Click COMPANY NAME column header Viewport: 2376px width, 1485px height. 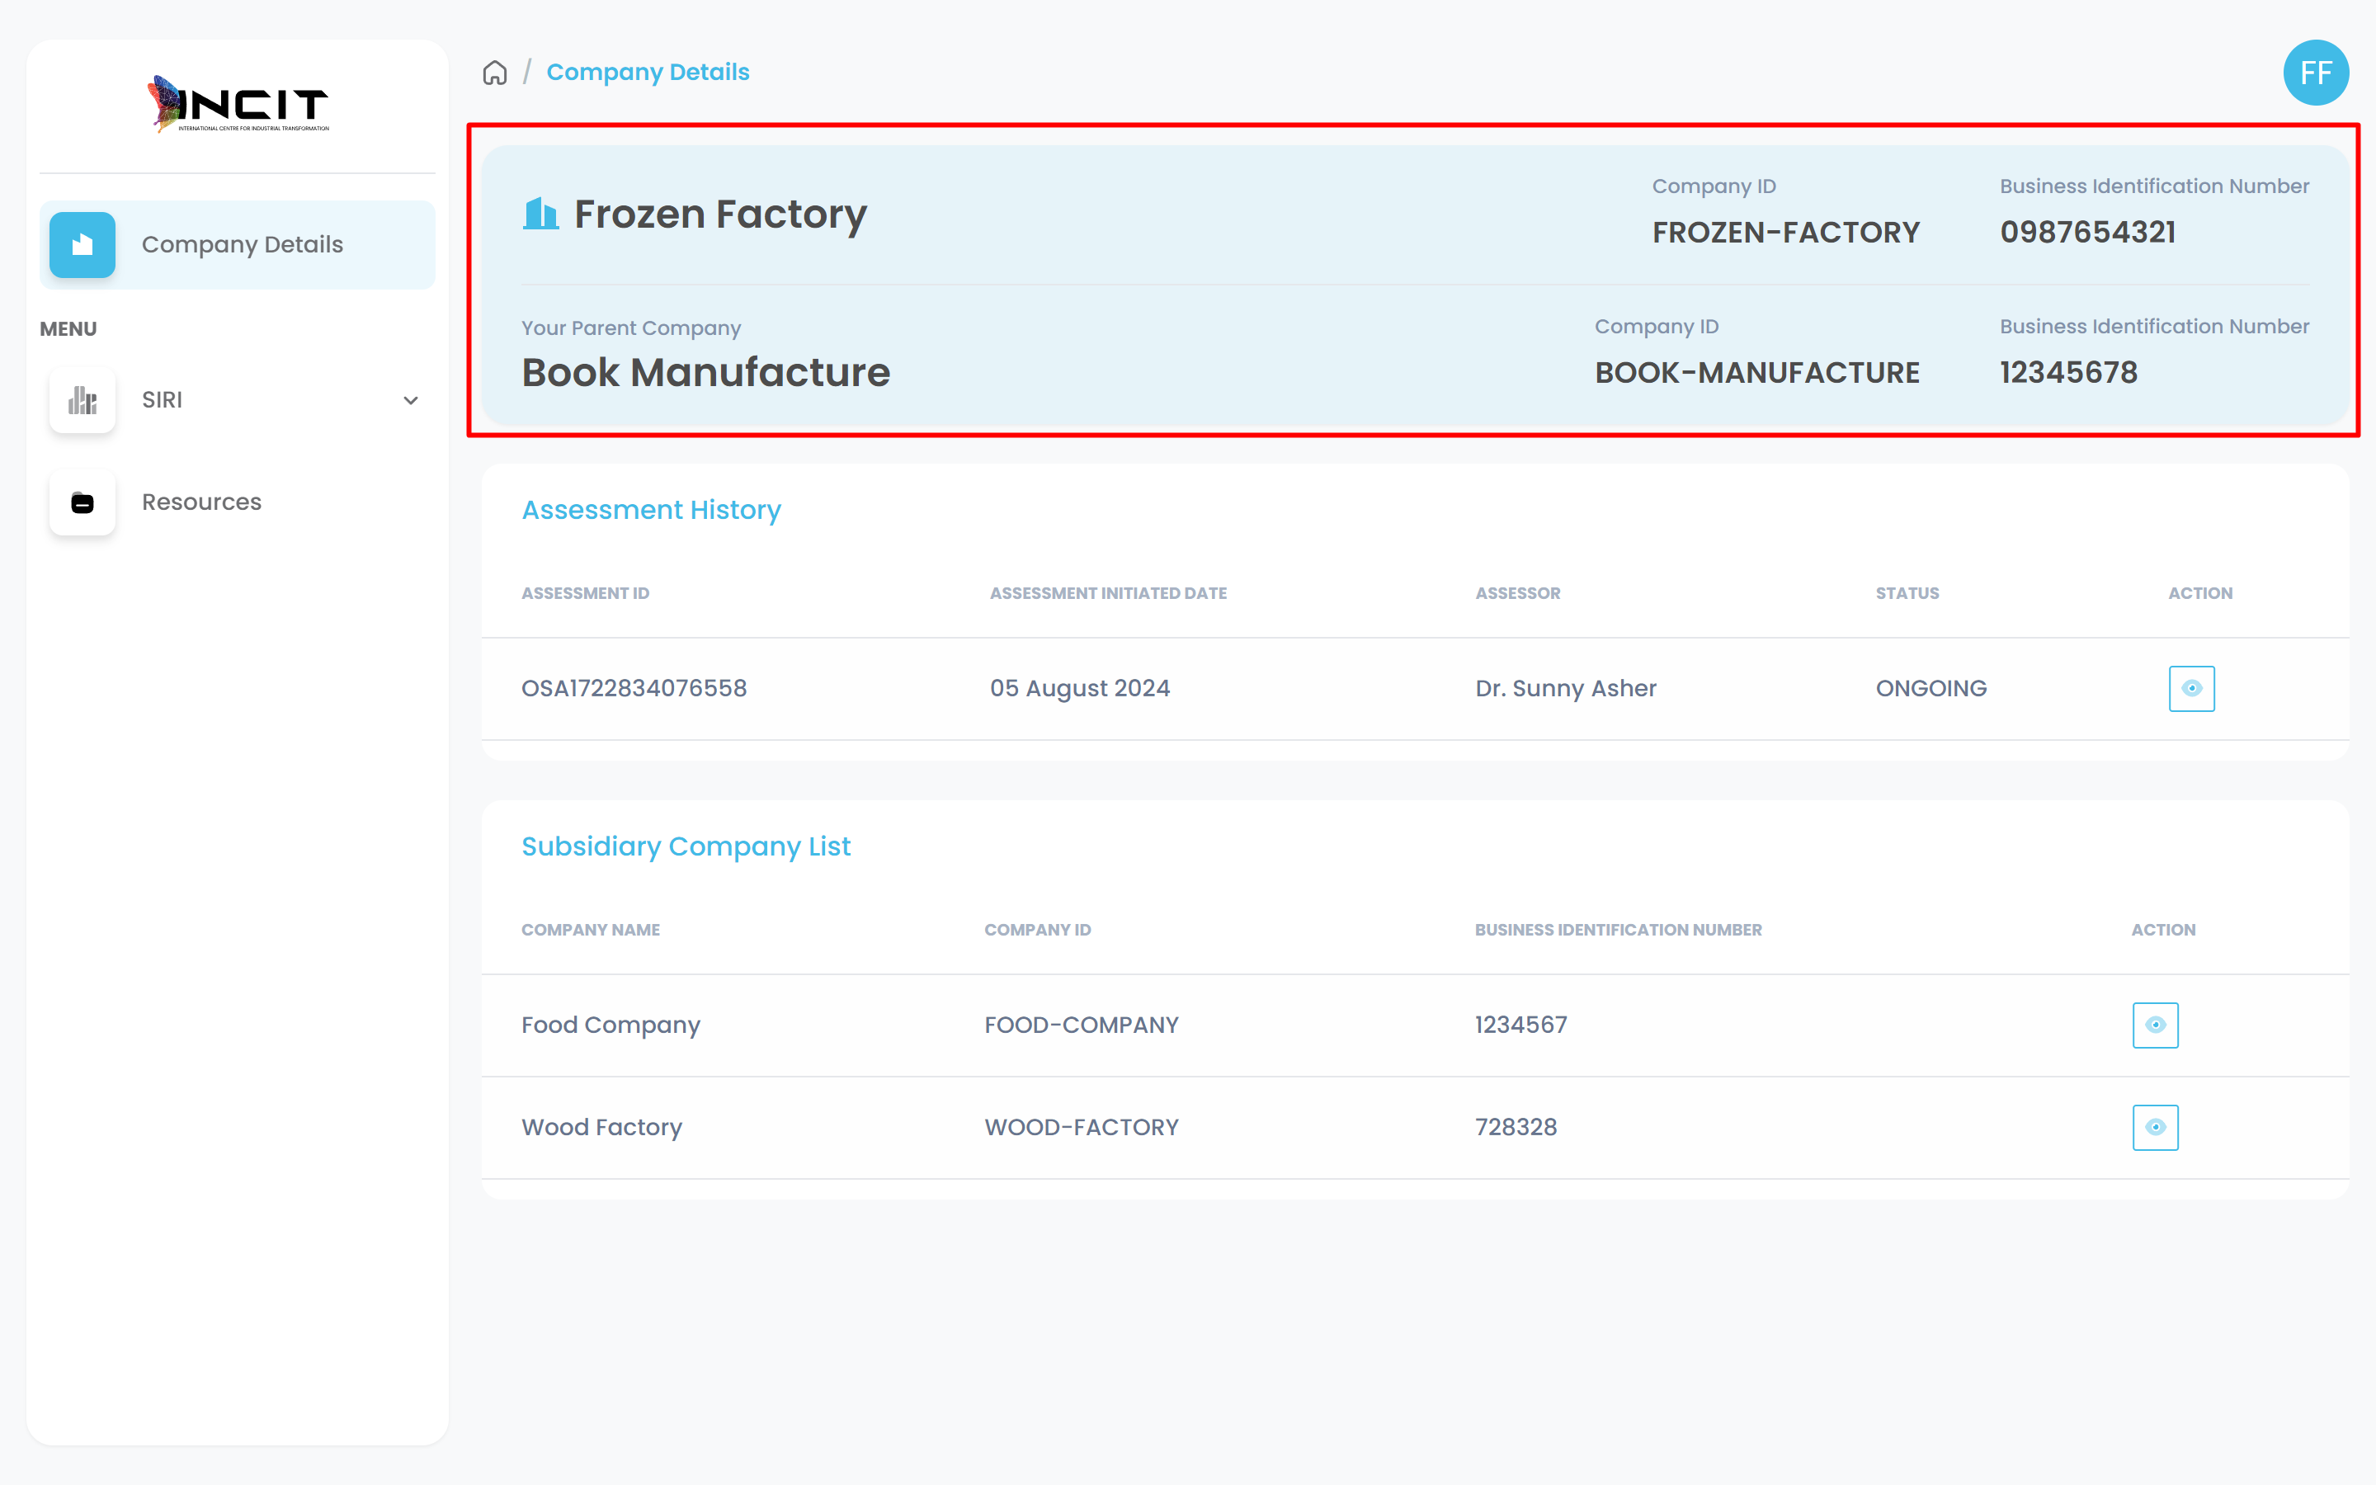click(x=590, y=930)
